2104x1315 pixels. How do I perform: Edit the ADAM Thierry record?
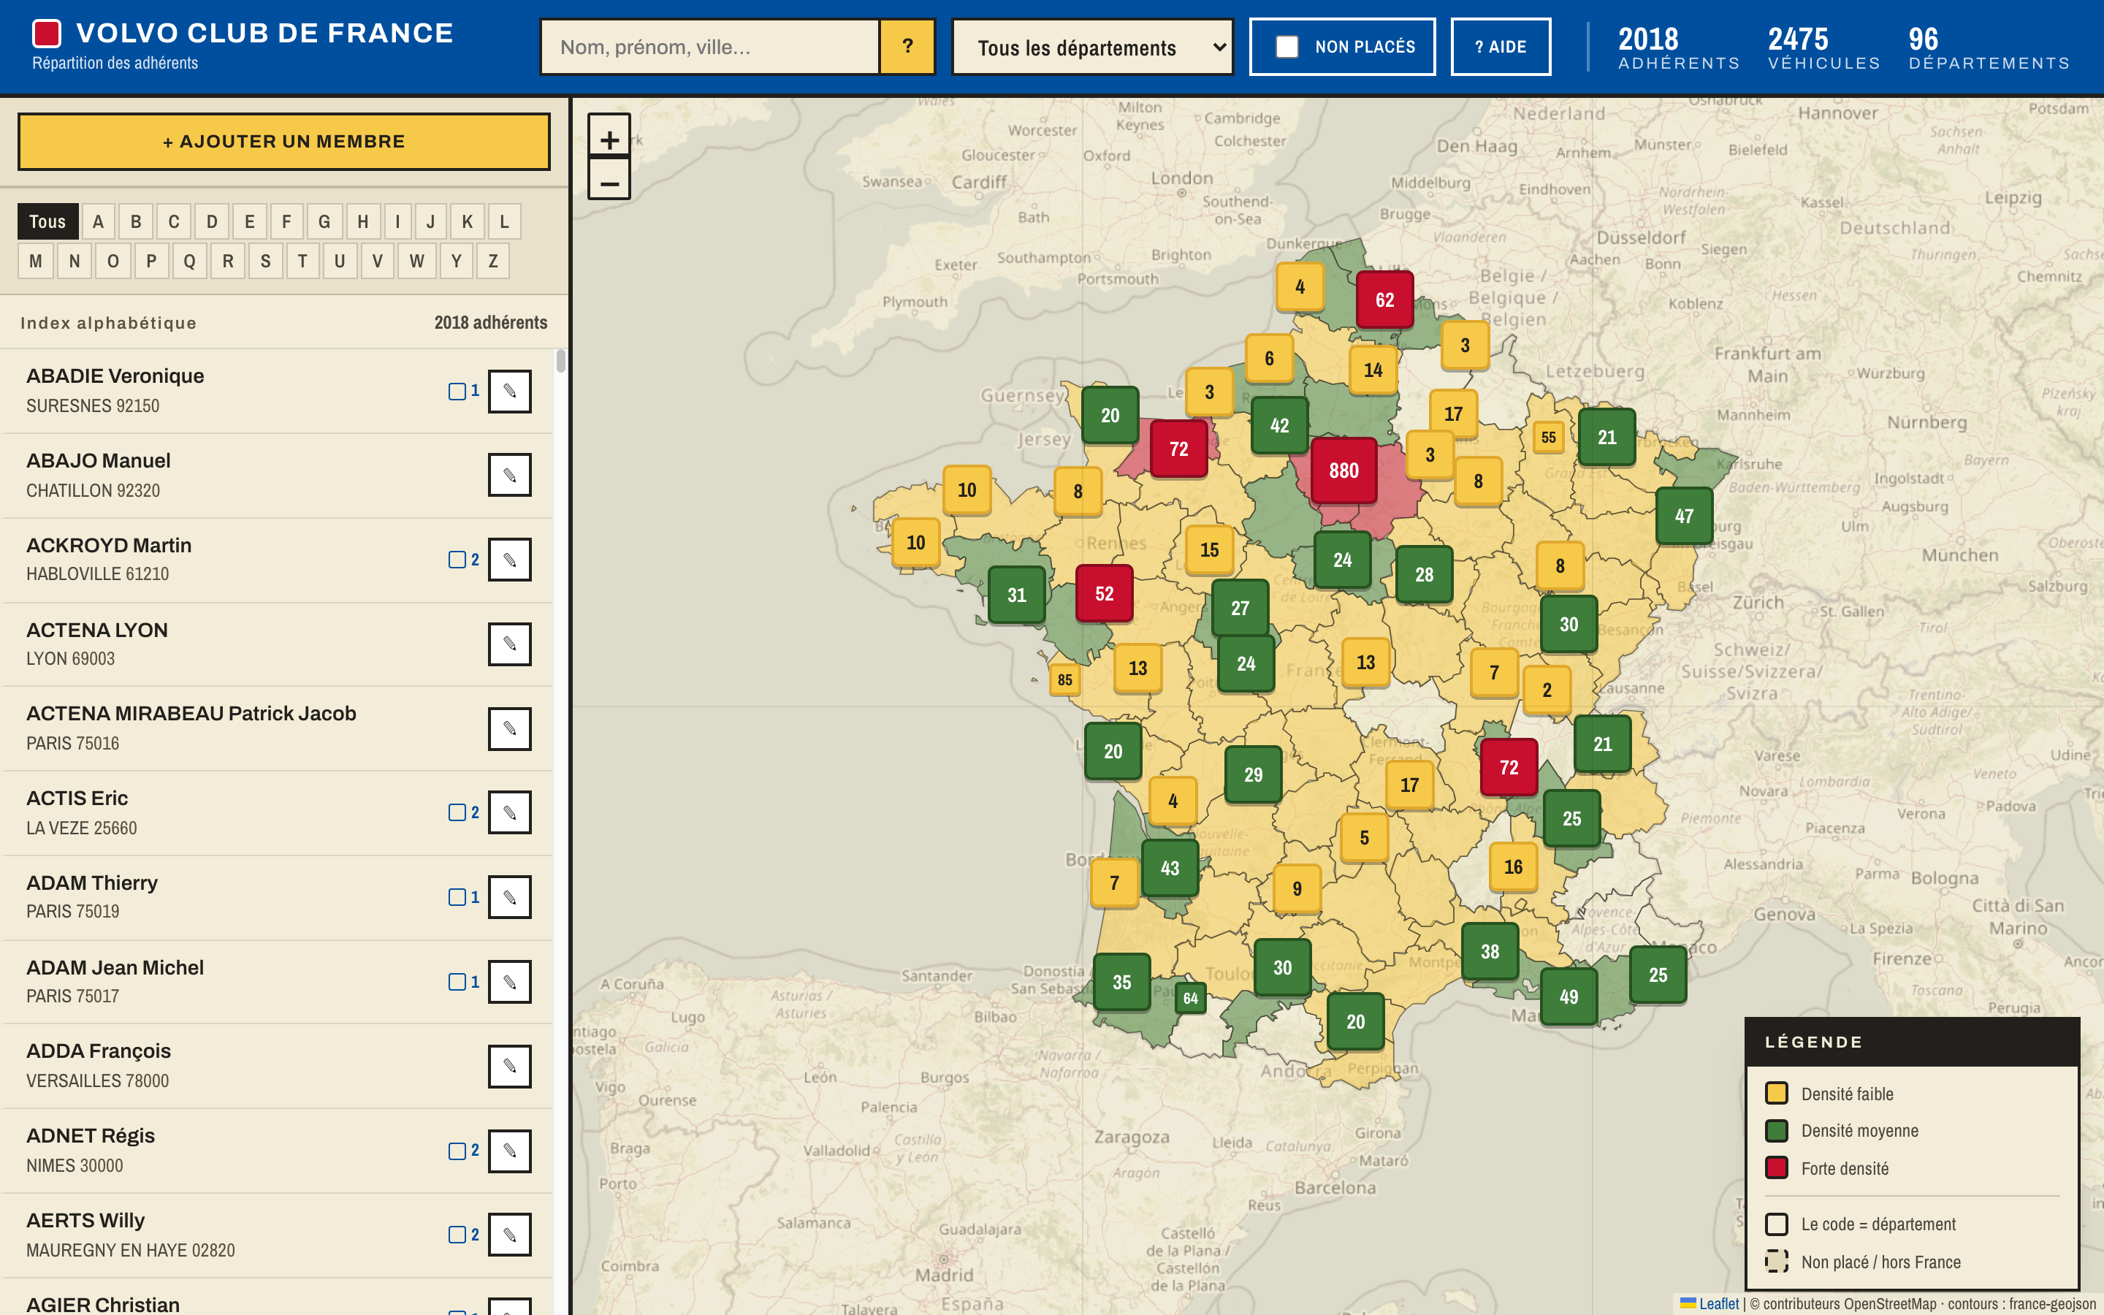(x=509, y=896)
